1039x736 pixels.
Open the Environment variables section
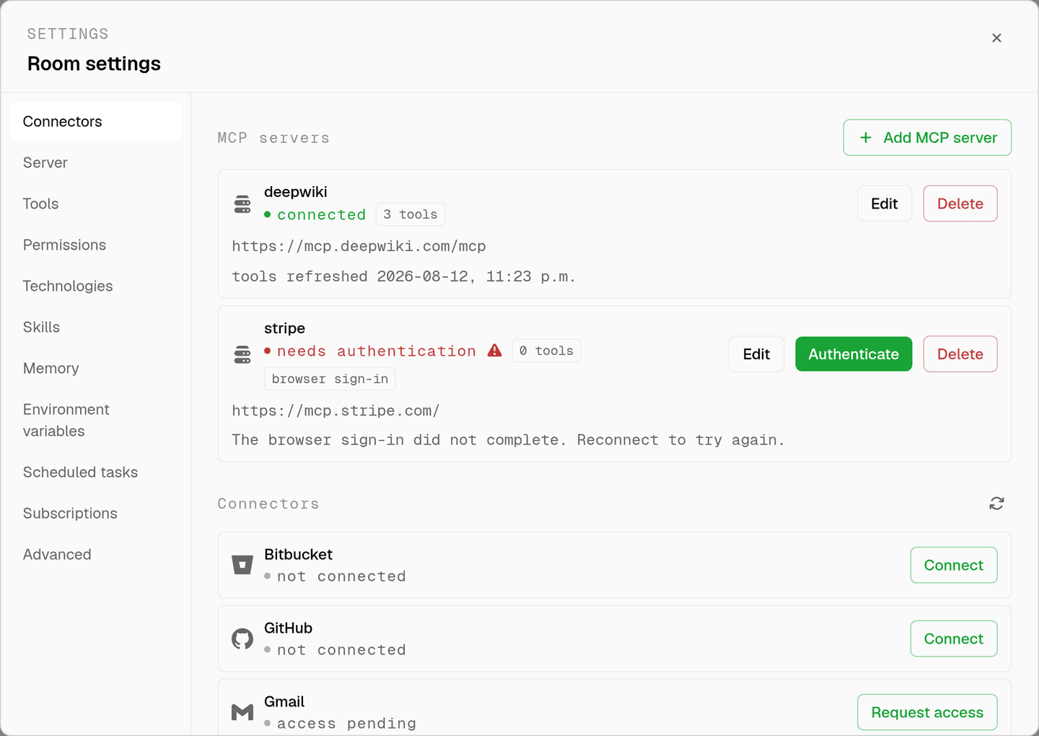(x=95, y=420)
